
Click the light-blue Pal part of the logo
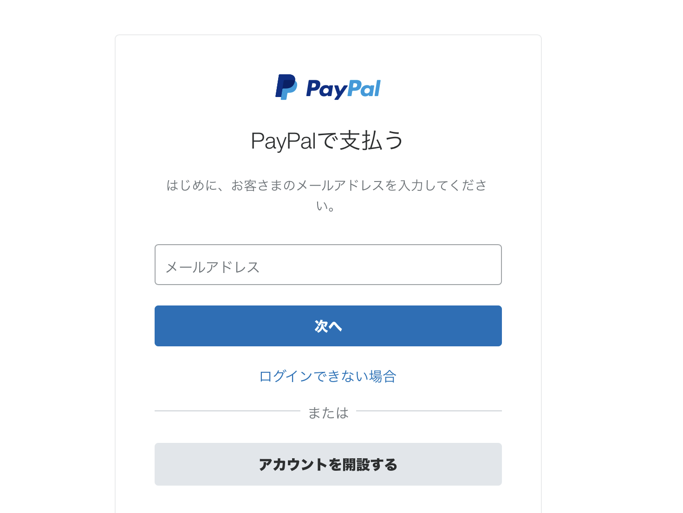point(364,88)
